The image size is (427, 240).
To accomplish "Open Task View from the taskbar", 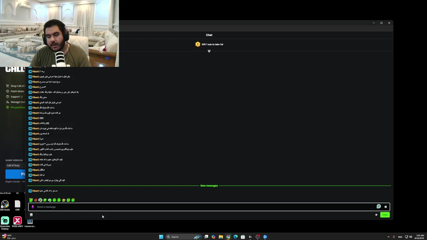I will click(206, 237).
